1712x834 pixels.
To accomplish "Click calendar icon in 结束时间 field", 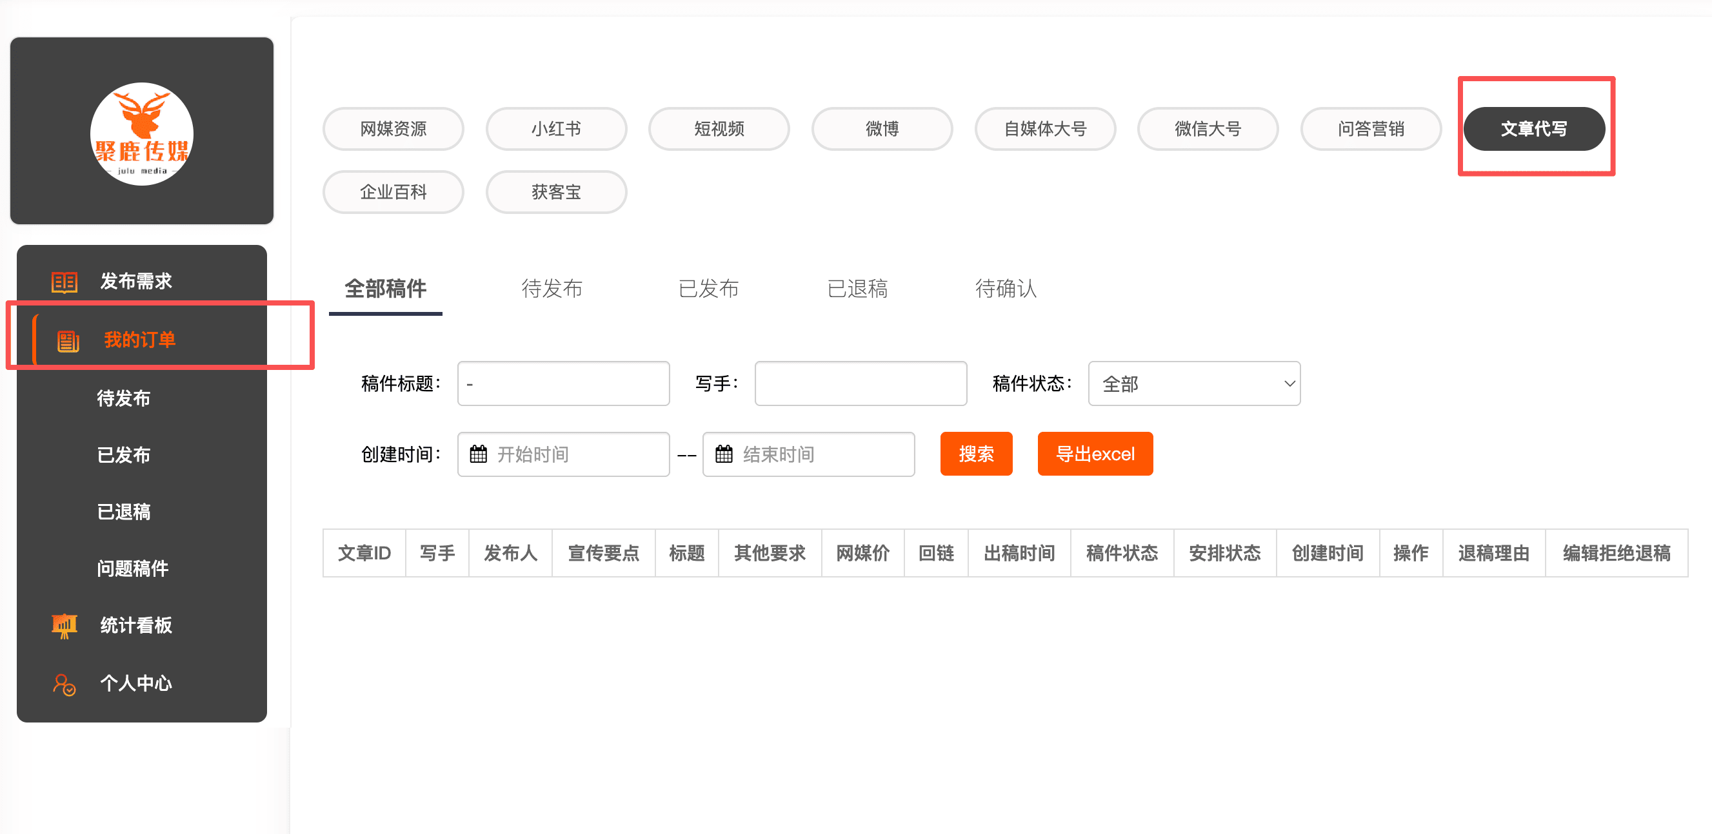I will 724,454.
